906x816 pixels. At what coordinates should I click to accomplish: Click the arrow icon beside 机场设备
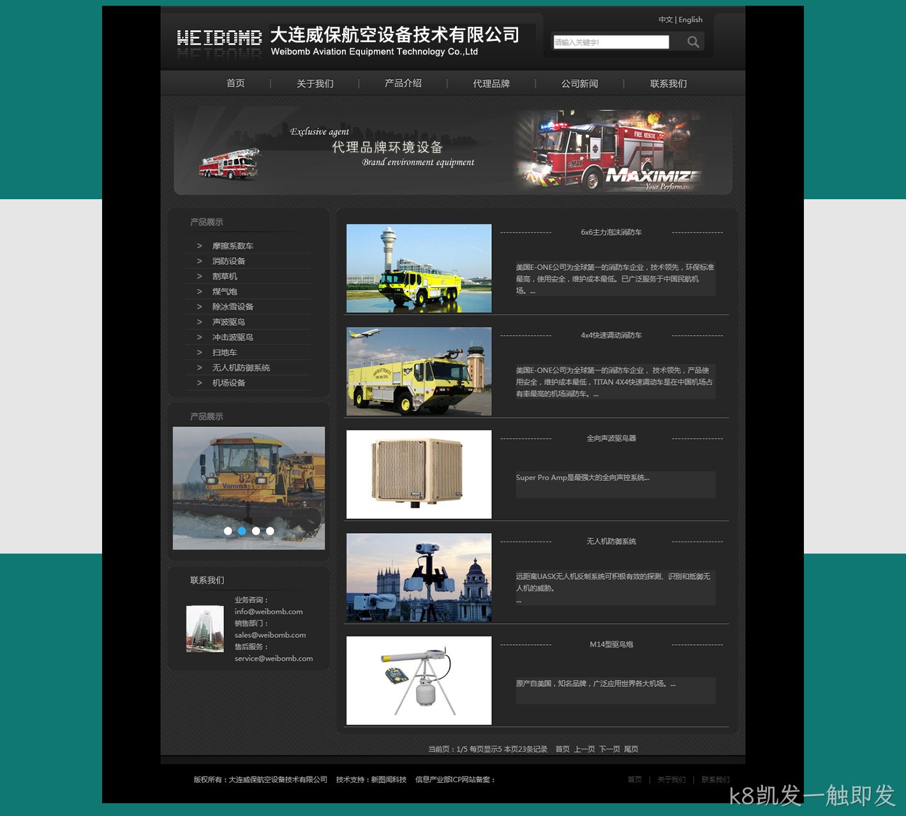(x=199, y=383)
